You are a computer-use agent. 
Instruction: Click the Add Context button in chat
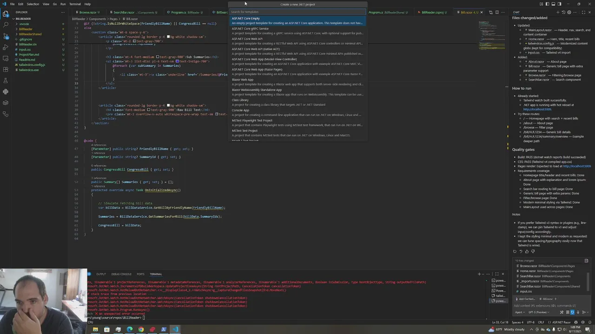525,299
